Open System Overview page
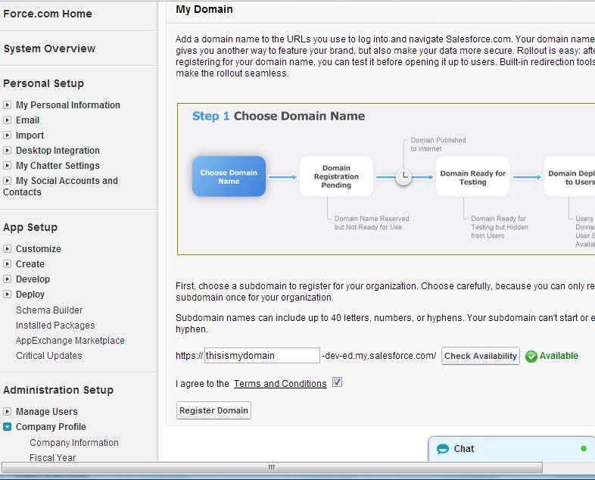 point(49,48)
